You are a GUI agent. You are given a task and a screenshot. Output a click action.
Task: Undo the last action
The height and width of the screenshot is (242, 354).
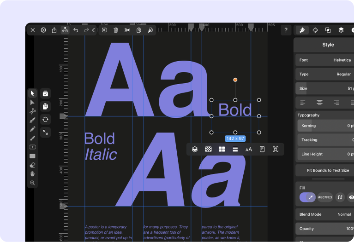click(76, 30)
